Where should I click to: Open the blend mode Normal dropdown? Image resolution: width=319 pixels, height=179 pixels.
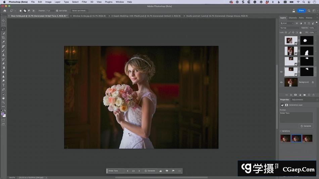coord(289,28)
